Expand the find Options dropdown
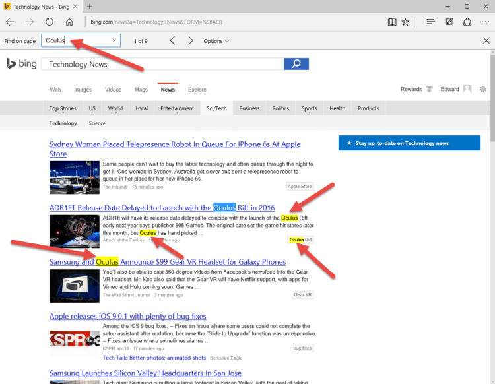The width and height of the screenshot is (495, 384). (216, 41)
